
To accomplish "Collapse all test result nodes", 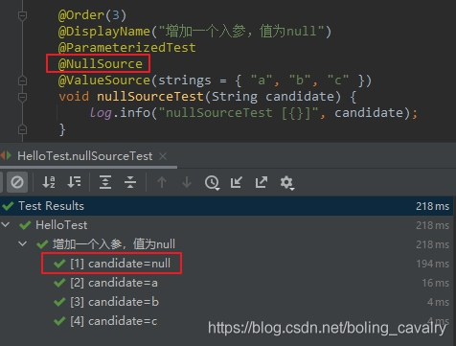I will pos(130,182).
